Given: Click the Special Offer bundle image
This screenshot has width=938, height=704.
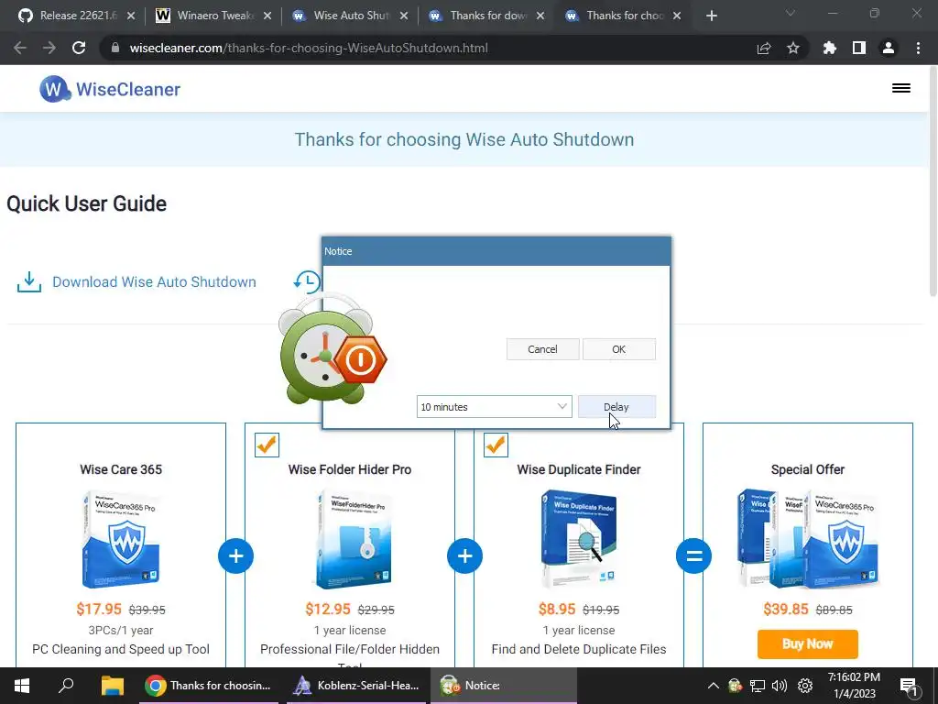Looking at the screenshot, I should pyautogui.click(x=808, y=539).
